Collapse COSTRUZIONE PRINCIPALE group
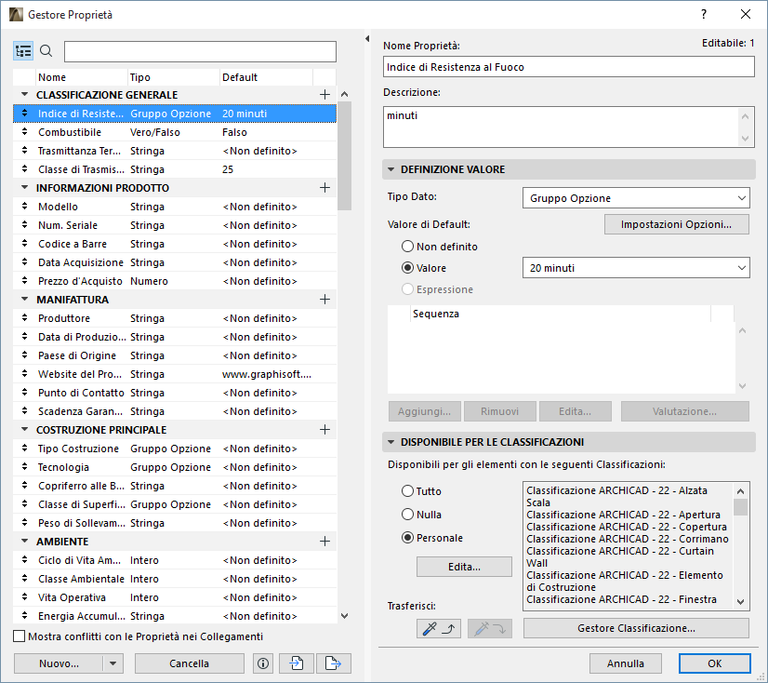 click(24, 430)
